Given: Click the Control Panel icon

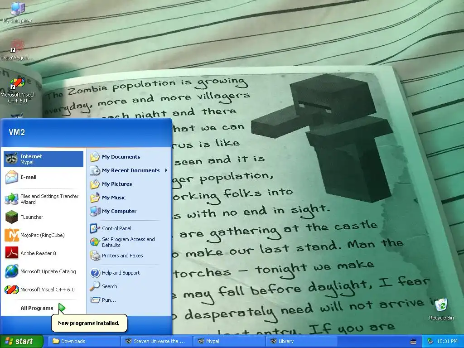Looking at the screenshot, I should pos(95,228).
